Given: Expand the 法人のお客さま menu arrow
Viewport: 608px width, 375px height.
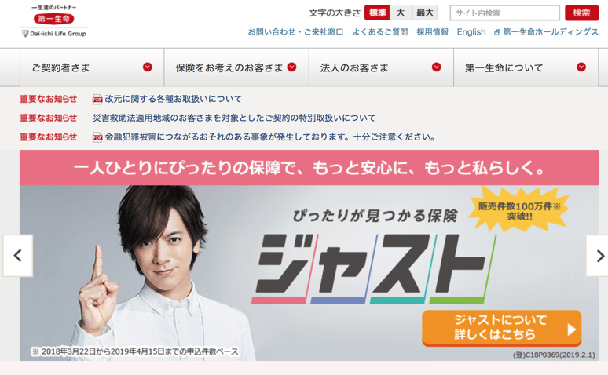Looking at the screenshot, I should coord(437,67).
